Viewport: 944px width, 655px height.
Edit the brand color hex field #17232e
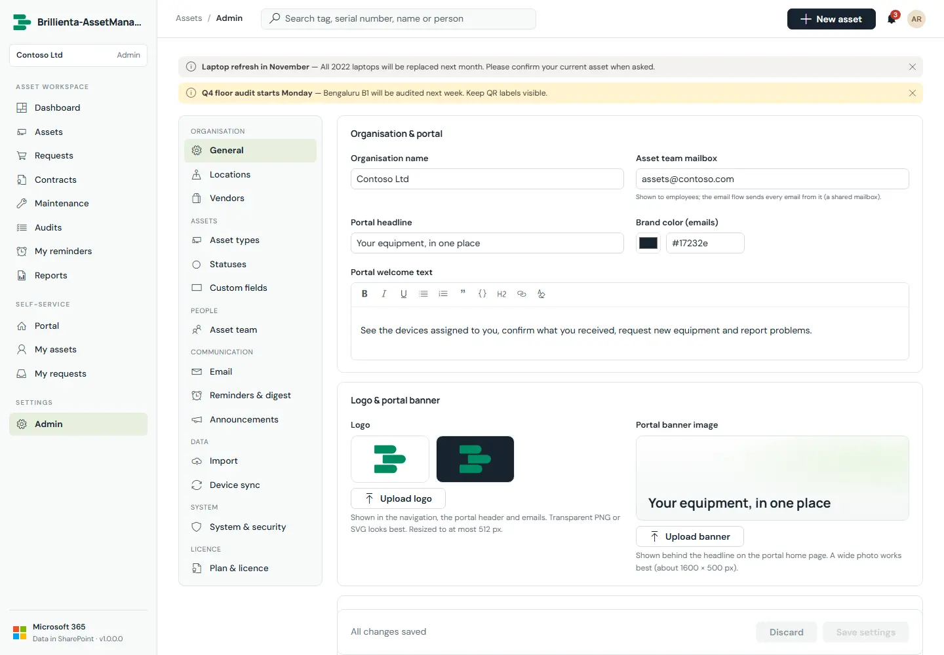coord(705,243)
